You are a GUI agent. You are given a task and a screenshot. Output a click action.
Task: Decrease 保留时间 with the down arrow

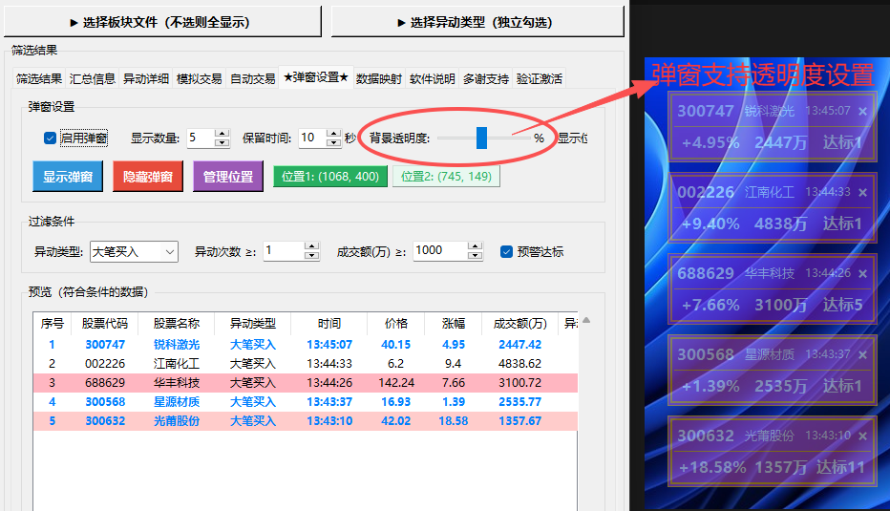pos(334,142)
